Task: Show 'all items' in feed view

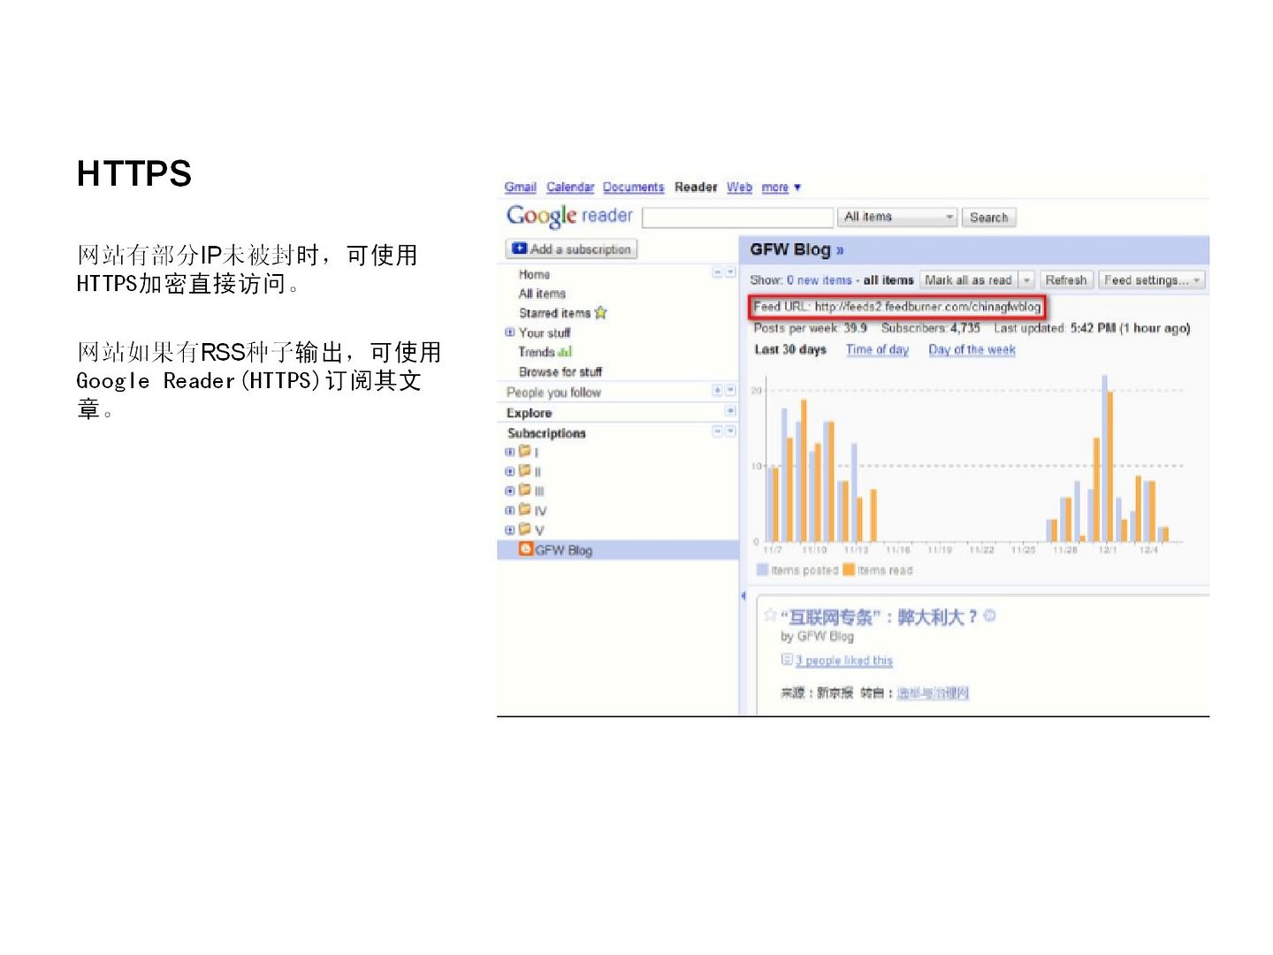Action: coord(888,280)
